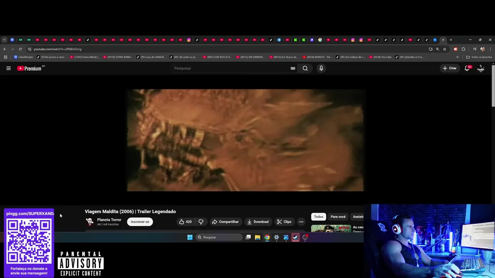
Task: Select the Todos filter chip
Action: pos(319,217)
